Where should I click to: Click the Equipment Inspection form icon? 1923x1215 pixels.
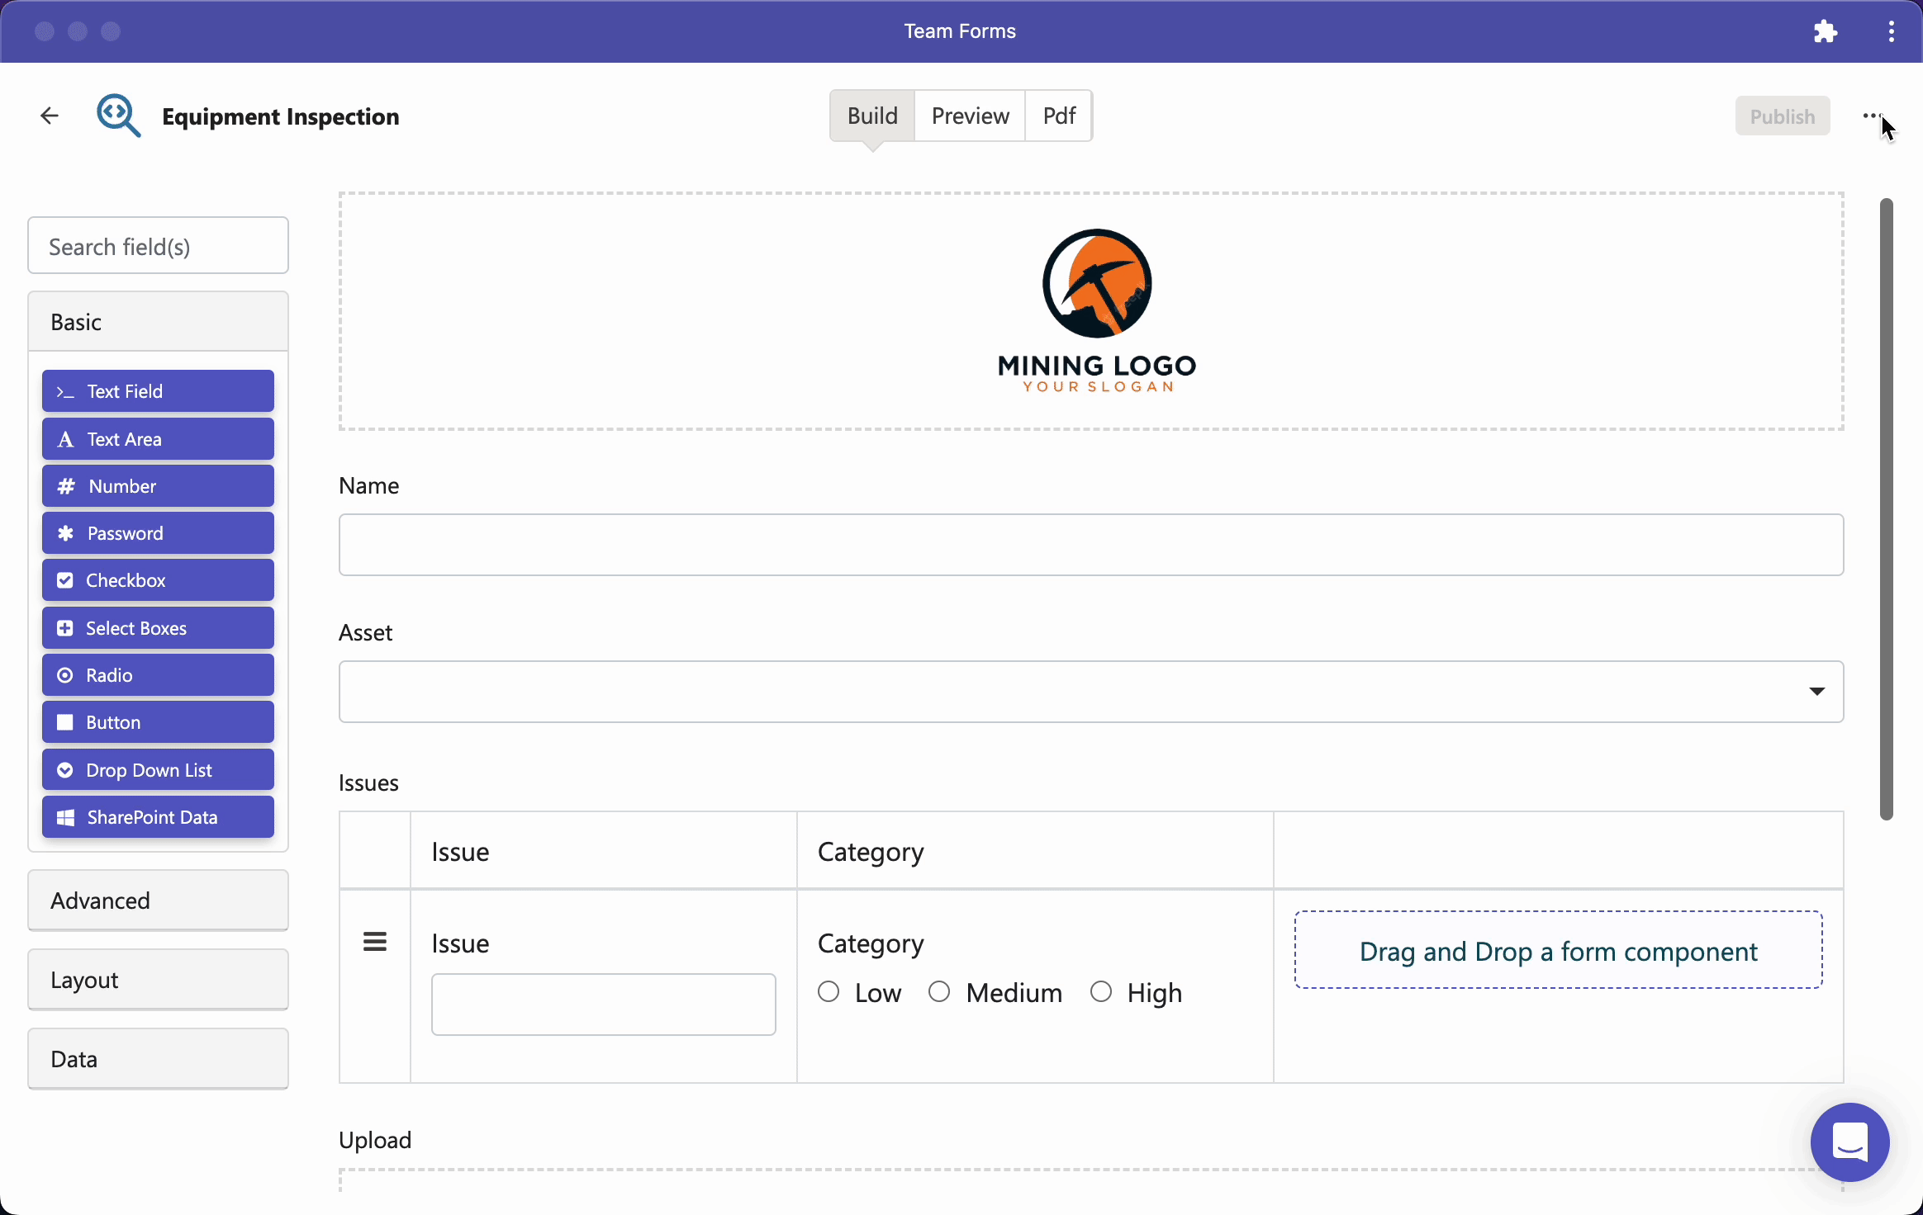[x=118, y=116]
